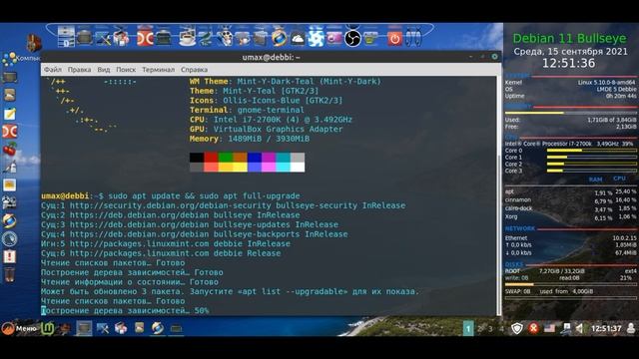Click the shield icon in system tray
The height and width of the screenshot is (359, 639).
pyautogui.click(x=517, y=328)
